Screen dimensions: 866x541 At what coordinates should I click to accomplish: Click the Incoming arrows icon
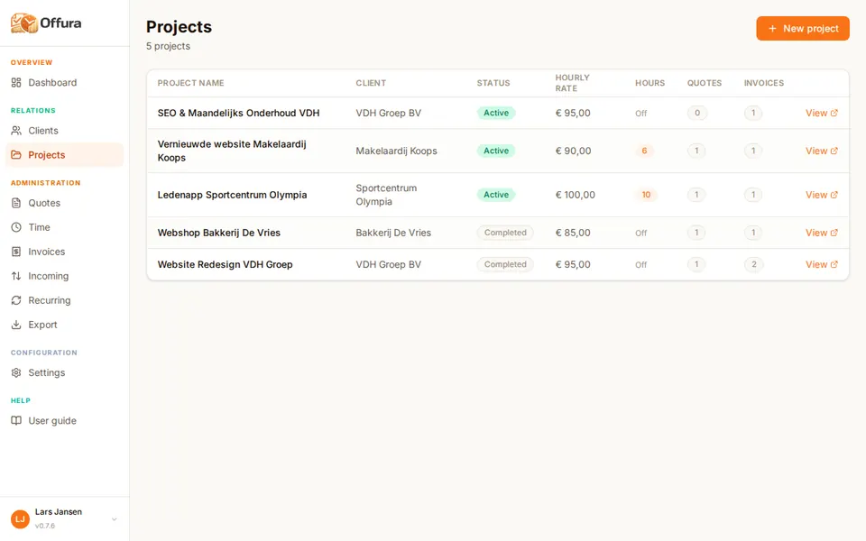click(x=16, y=276)
